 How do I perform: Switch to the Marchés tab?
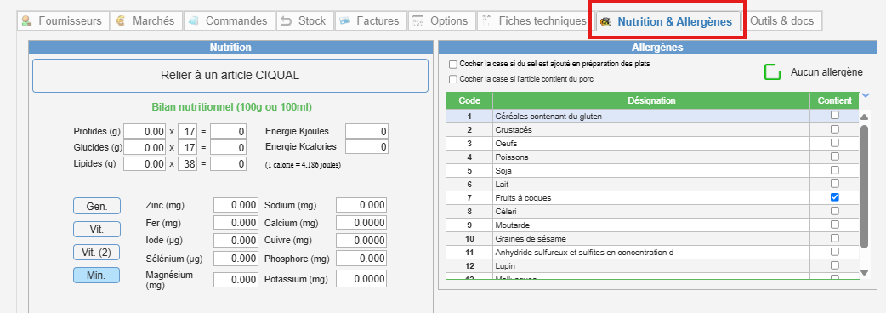coord(146,21)
